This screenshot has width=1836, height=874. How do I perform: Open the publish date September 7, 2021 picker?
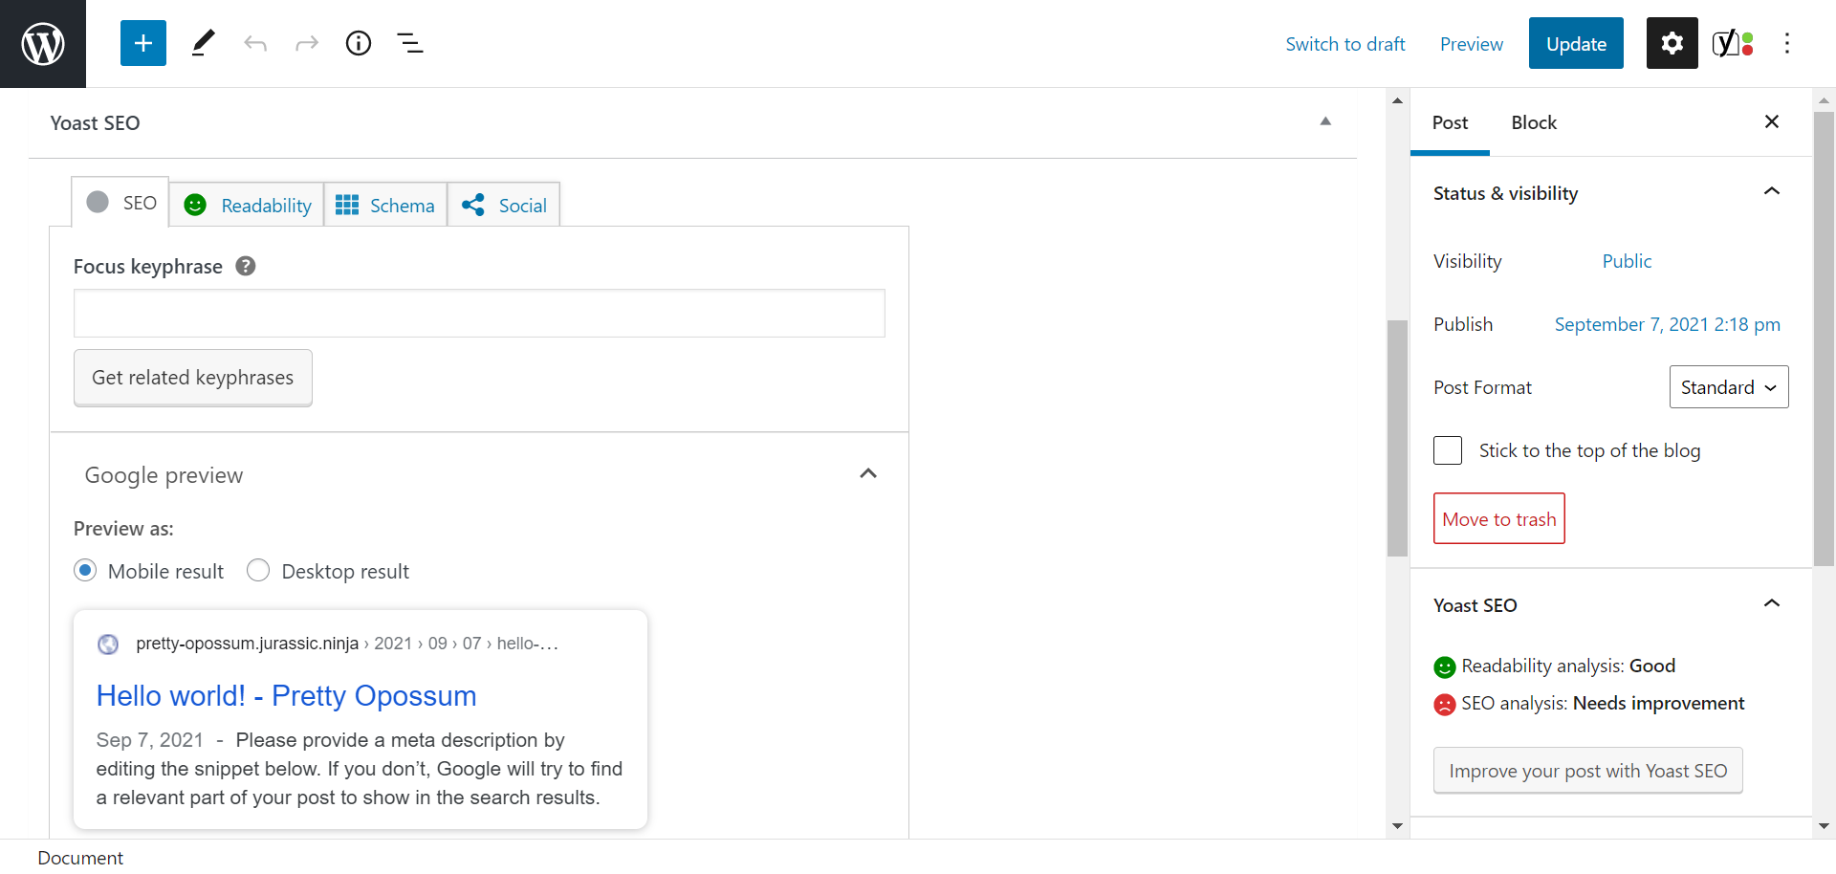1668,324
